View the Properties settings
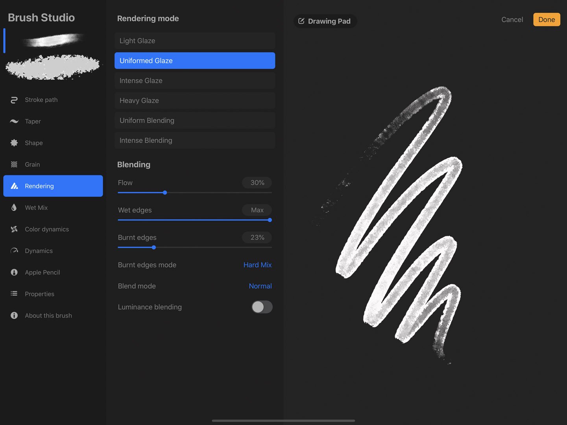Screen dimensions: 567x425 point(39,294)
